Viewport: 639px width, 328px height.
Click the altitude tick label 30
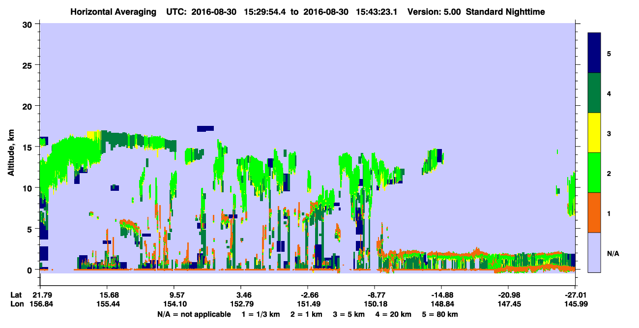click(x=29, y=24)
